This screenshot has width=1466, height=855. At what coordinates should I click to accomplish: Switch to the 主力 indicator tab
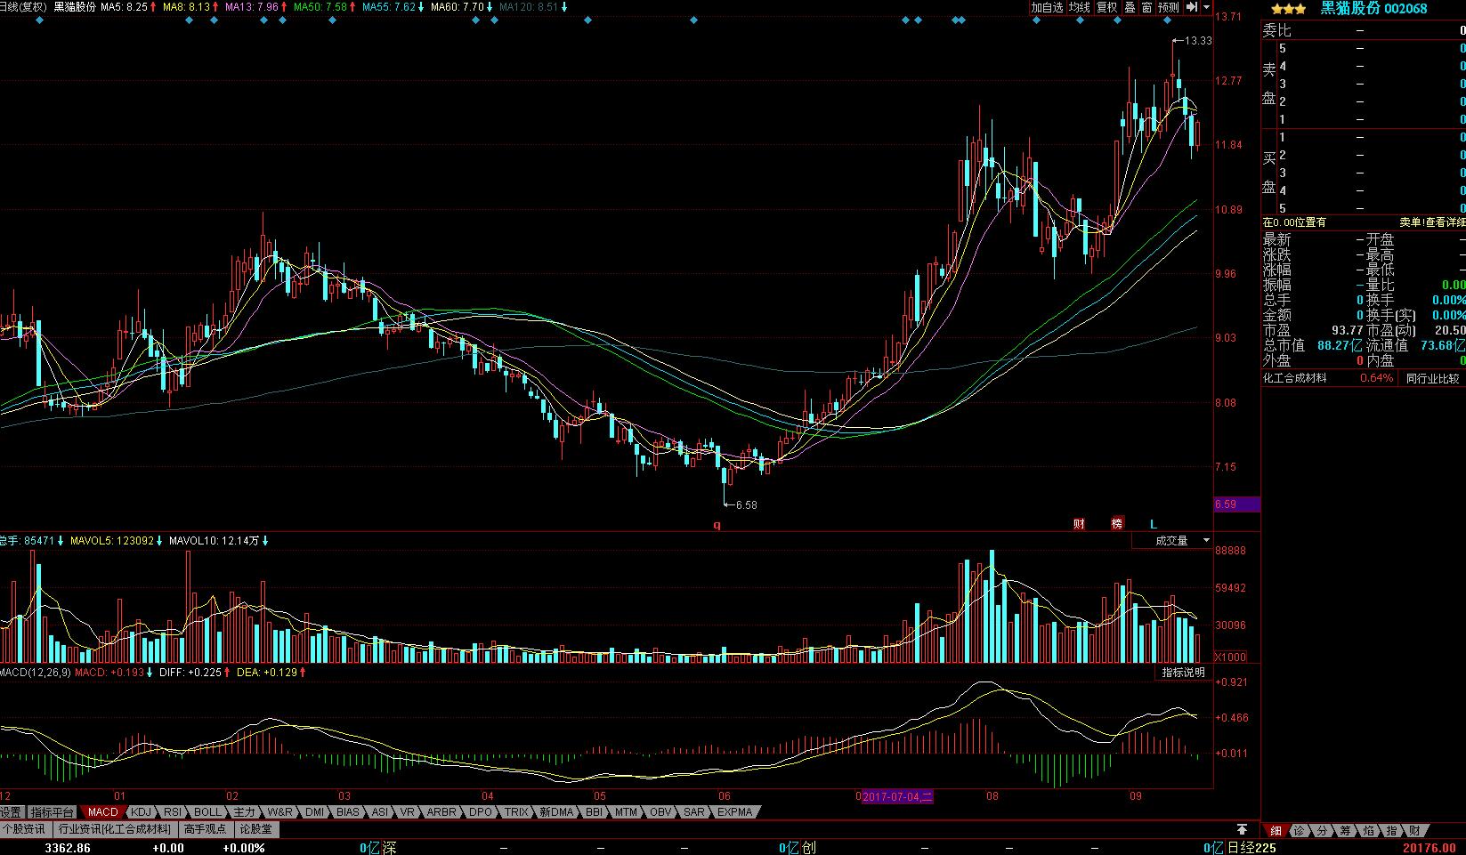coord(245,812)
